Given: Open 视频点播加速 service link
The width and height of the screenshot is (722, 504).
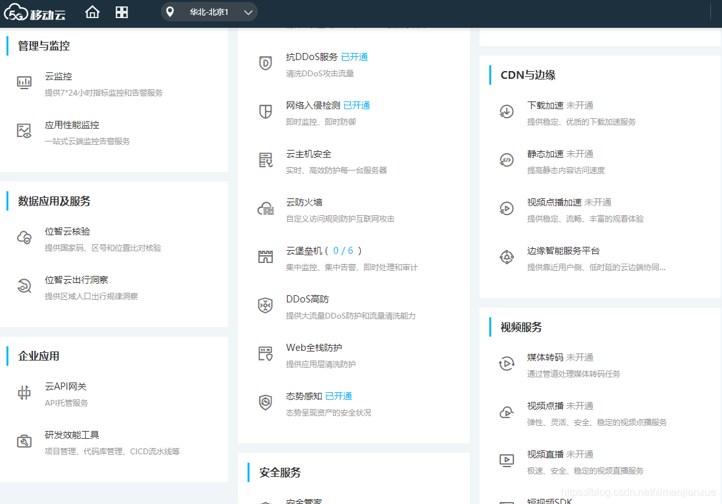Looking at the screenshot, I should [x=555, y=202].
